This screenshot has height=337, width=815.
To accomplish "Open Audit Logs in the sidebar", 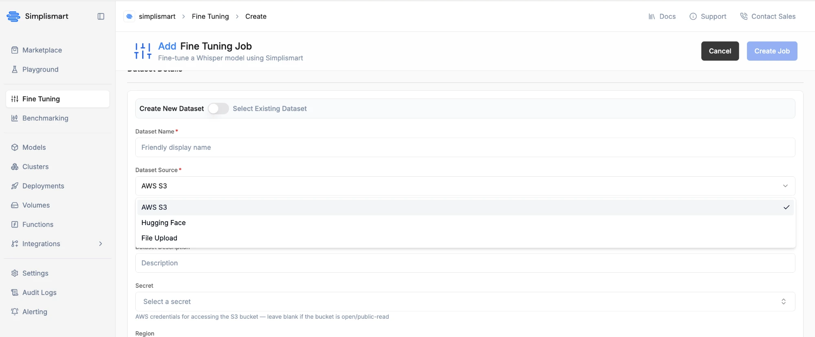I will pyautogui.click(x=57, y=292).
